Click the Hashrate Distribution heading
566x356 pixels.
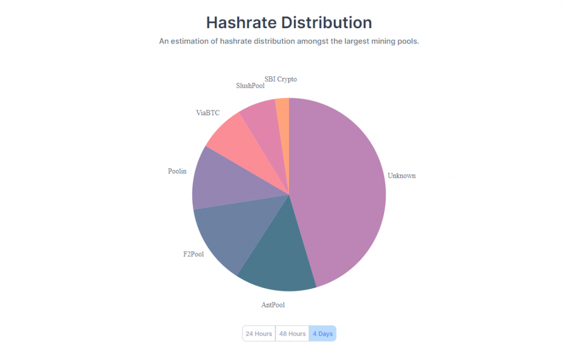click(289, 23)
